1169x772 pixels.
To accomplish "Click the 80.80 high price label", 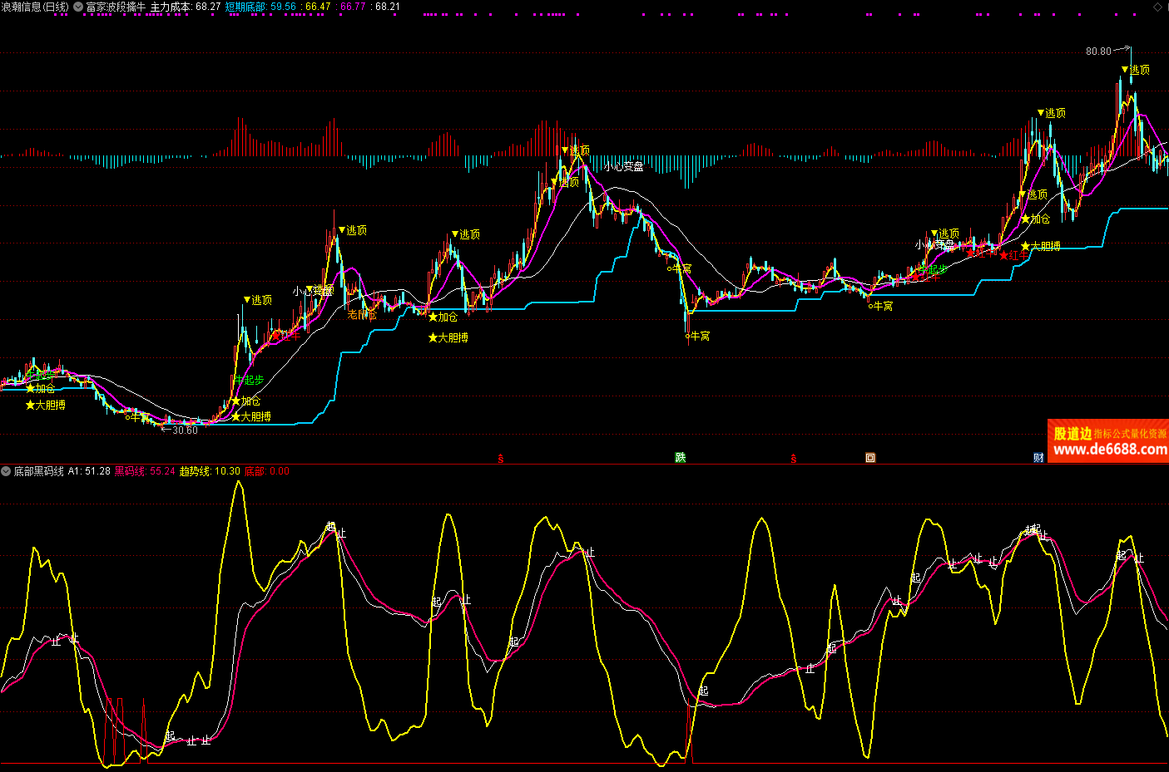I will click(x=1098, y=52).
